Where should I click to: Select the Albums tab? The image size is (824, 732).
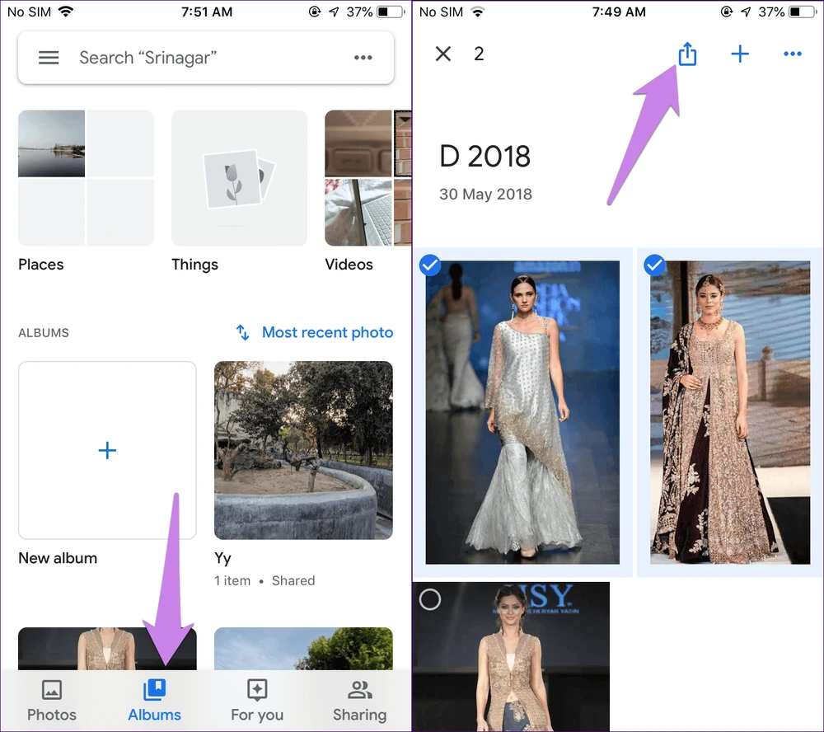(x=154, y=701)
